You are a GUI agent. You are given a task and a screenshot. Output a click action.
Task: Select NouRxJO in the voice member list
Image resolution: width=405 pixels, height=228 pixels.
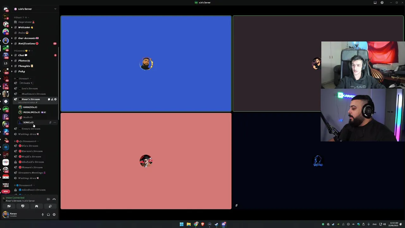[x=37, y=117]
